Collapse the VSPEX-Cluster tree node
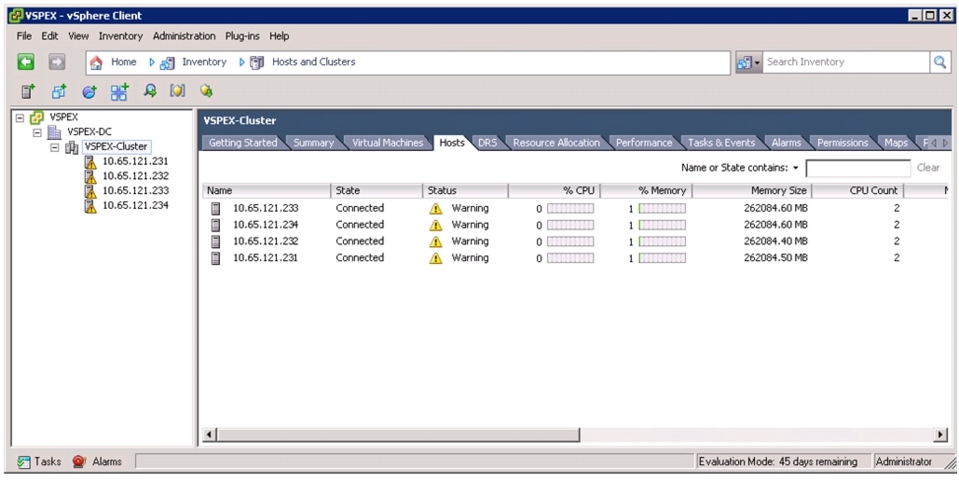 (x=55, y=147)
